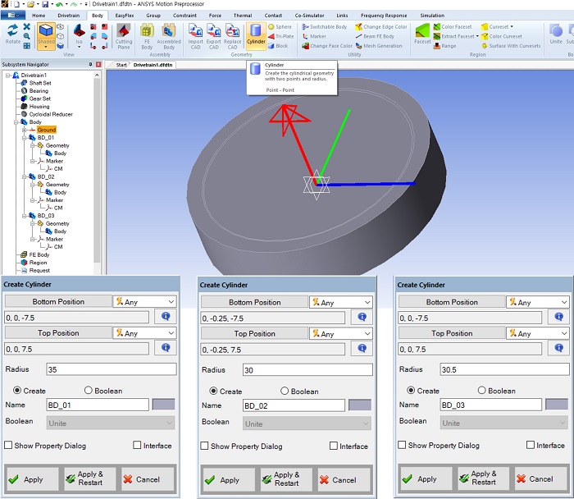The width and height of the screenshot is (574, 499).
Task: Open color swatch beside BD_01 name
Action: [163, 405]
